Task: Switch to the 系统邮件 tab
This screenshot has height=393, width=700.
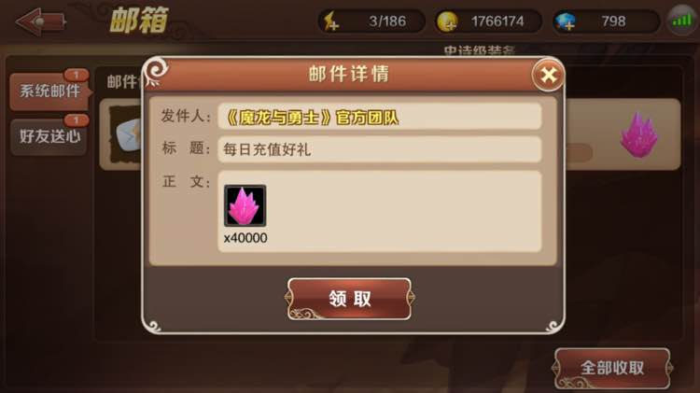Action: pos(49,91)
